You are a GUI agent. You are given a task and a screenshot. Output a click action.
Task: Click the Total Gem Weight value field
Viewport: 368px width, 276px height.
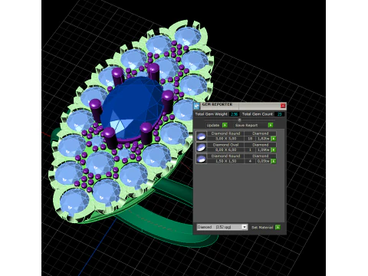point(234,114)
